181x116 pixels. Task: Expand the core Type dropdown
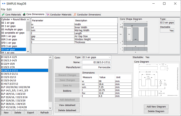[97, 57]
